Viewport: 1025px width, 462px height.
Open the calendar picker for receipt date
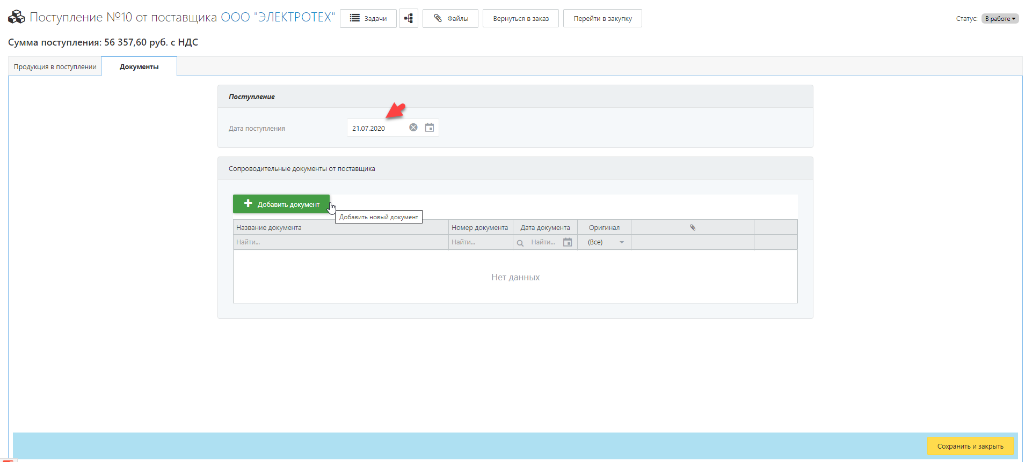[430, 128]
